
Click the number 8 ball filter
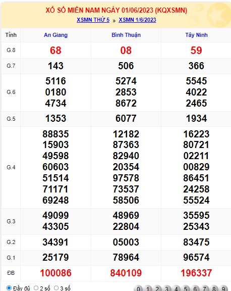pyautogui.click(x=214, y=288)
